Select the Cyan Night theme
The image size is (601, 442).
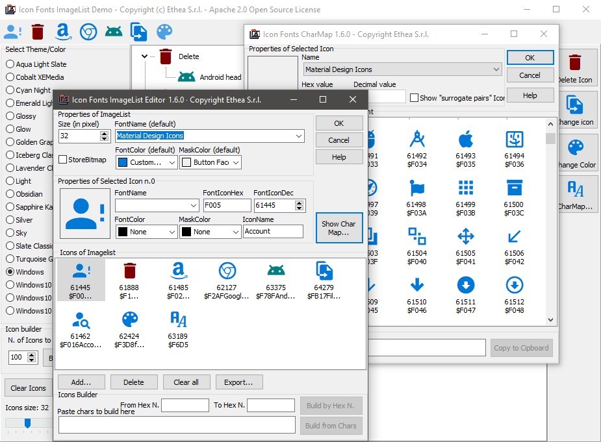(x=10, y=90)
